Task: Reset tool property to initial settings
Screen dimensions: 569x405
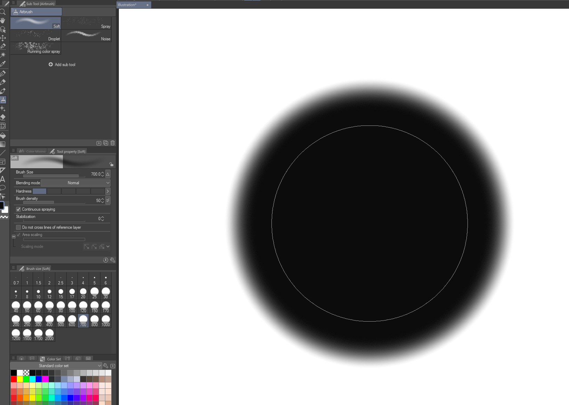Action: point(106,260)
